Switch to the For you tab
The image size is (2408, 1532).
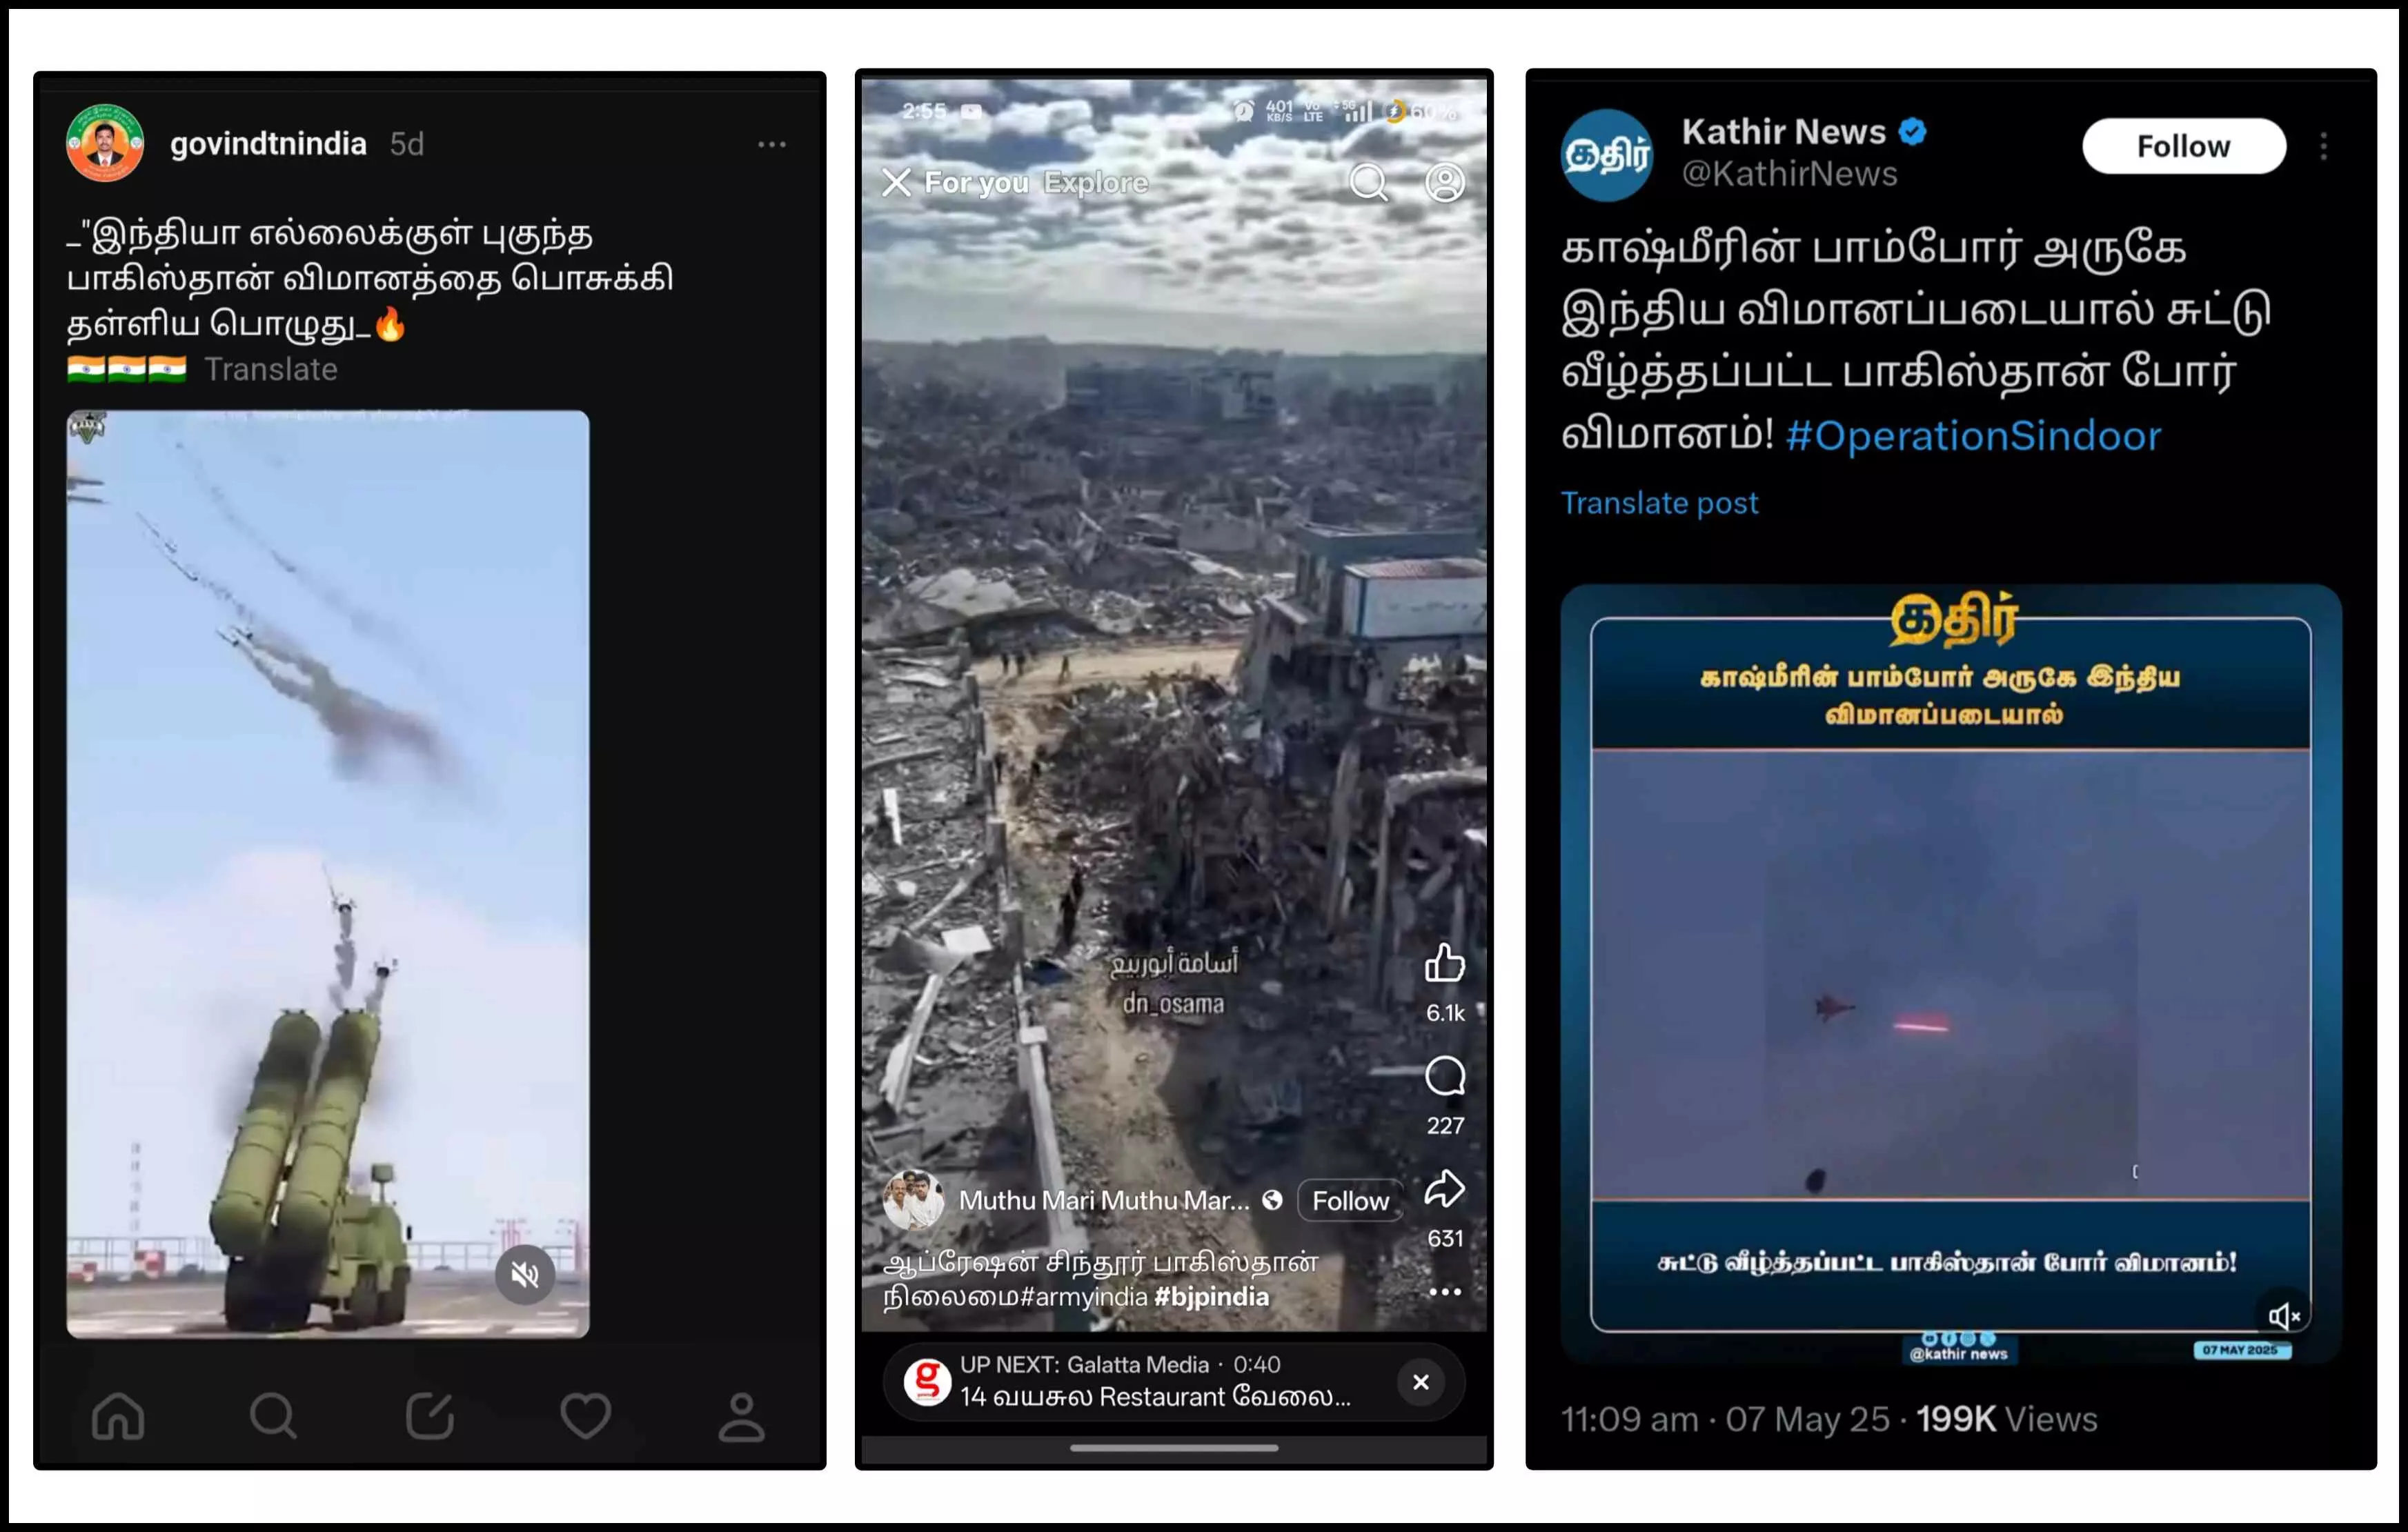976,183
